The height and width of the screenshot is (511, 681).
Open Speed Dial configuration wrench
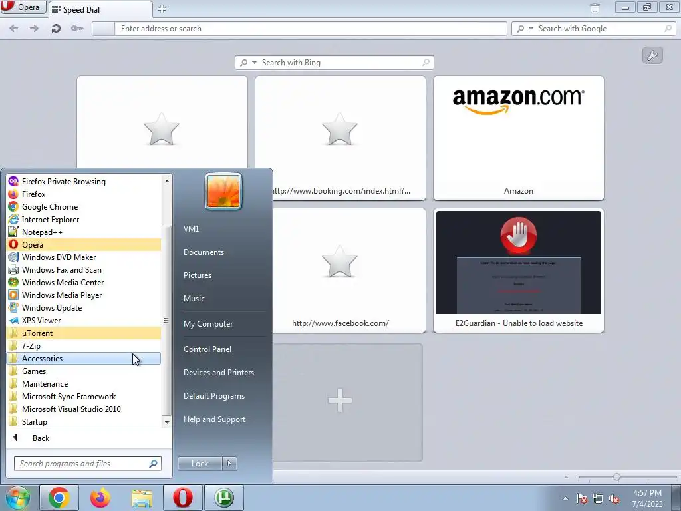click(652, 55)
